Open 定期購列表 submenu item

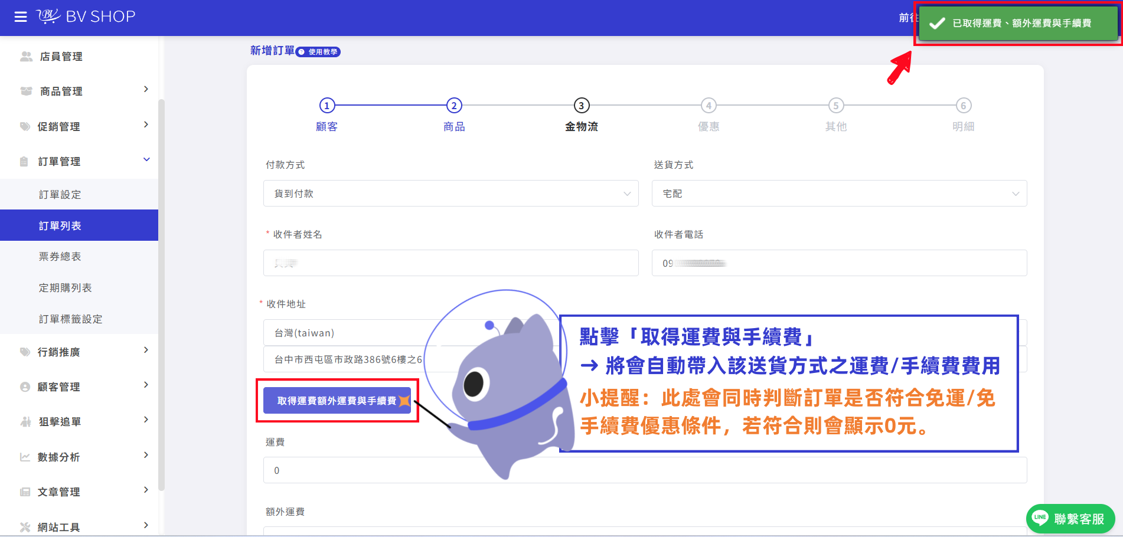[x=79, y=287]
